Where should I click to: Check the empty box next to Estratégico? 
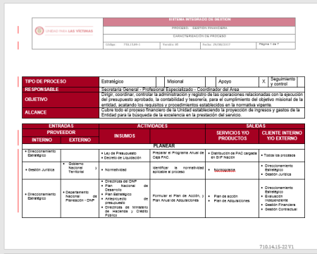pyautogui.click(x=160, y=82)
